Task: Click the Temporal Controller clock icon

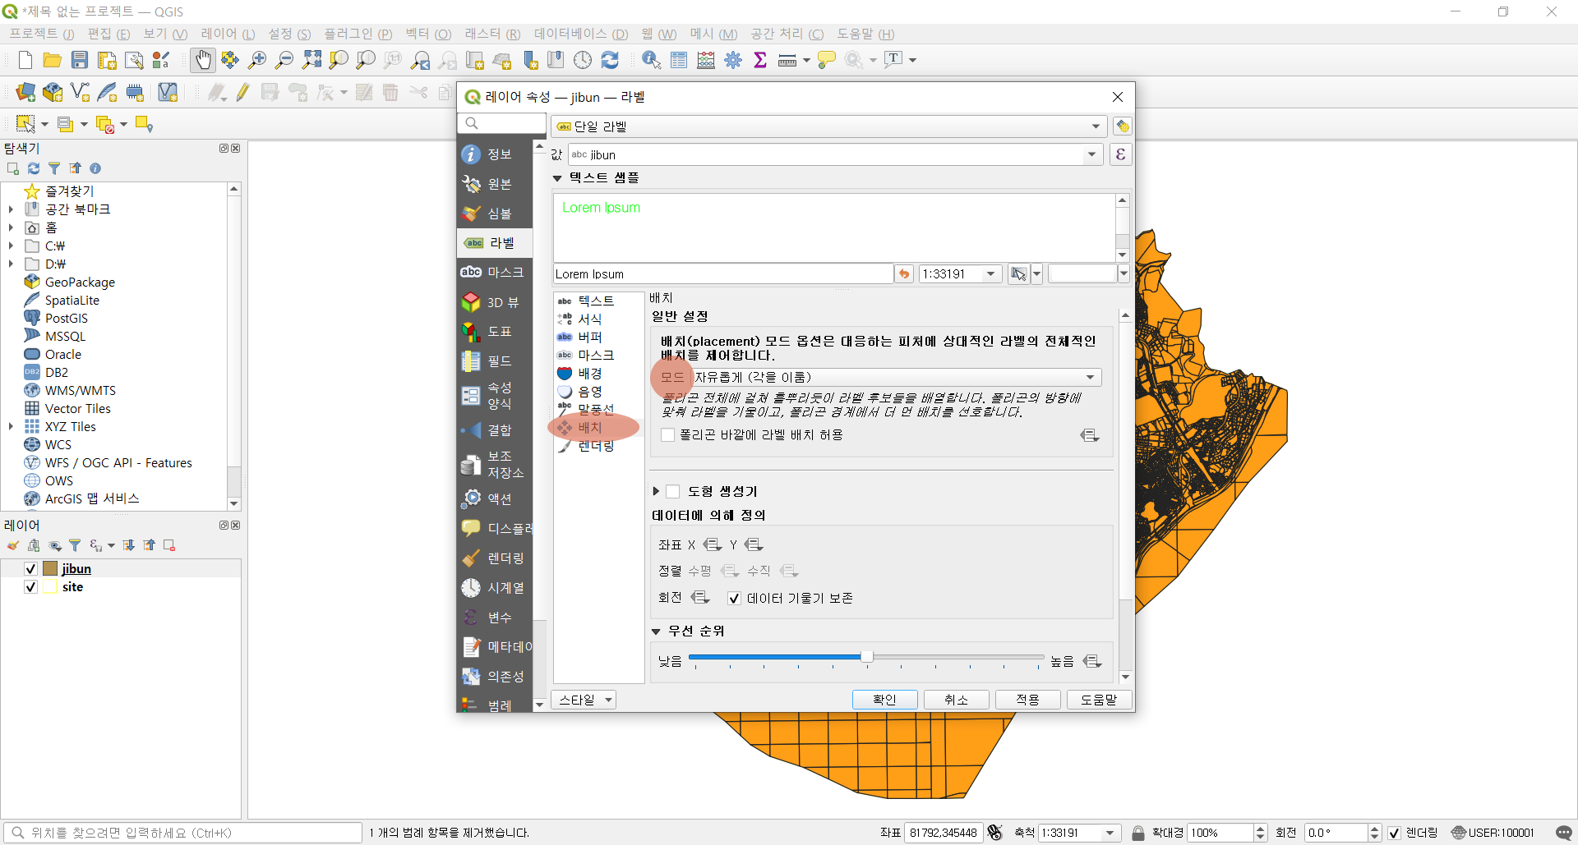Action: click(x=583, y=60)
